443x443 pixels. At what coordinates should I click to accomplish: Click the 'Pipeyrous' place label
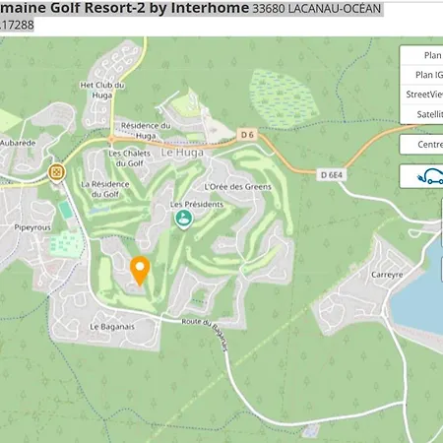32,227
